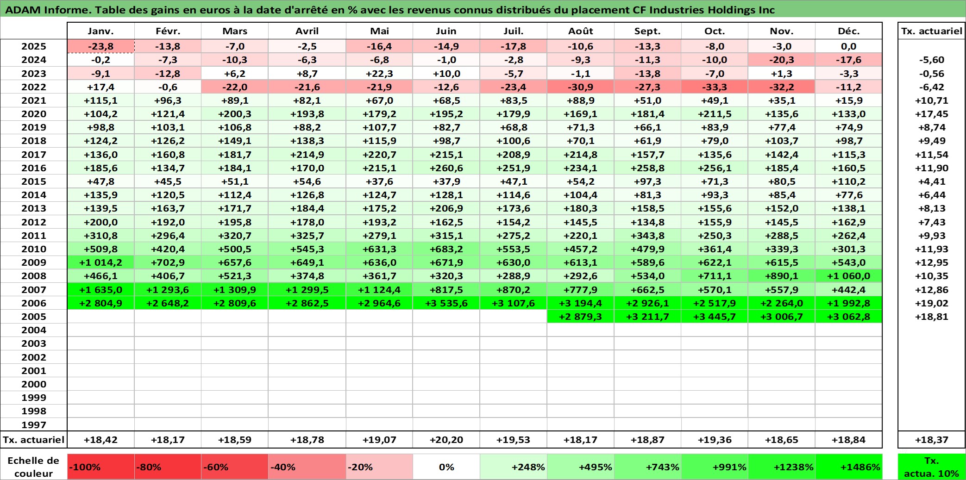Select the Févr. column header
966x480 pixels.
(168, 31)
